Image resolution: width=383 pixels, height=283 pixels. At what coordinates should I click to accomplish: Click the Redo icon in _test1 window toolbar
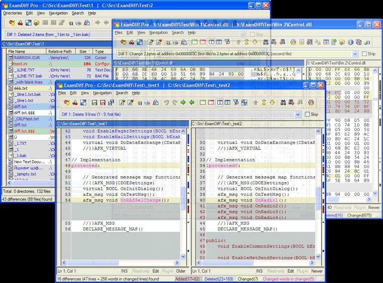[x=174, y=103]
